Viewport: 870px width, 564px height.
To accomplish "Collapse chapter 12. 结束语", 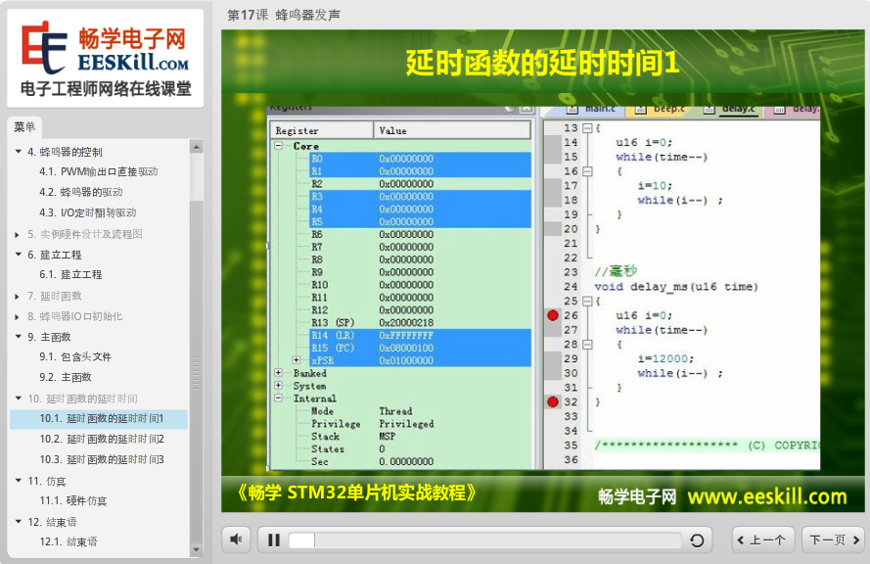I will pos(19,521).
